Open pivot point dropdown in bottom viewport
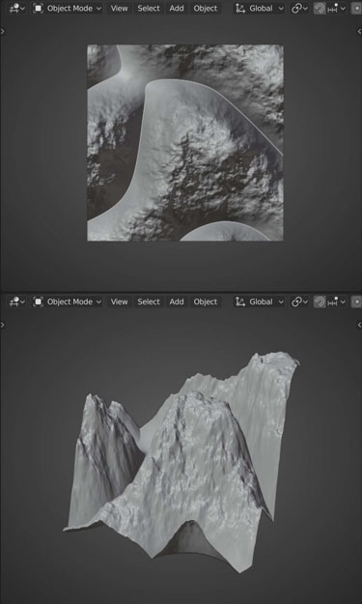Screen dimensions: 362x604 (299, 302)
